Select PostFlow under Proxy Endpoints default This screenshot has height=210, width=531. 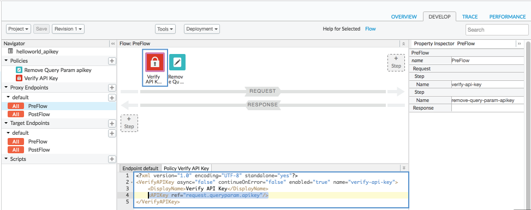pos(39,115)
